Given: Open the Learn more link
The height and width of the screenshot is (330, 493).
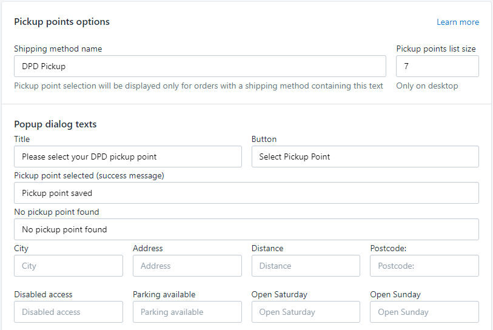Looking at the screenshot, I should pyautogui.click(x=458, y=22).
